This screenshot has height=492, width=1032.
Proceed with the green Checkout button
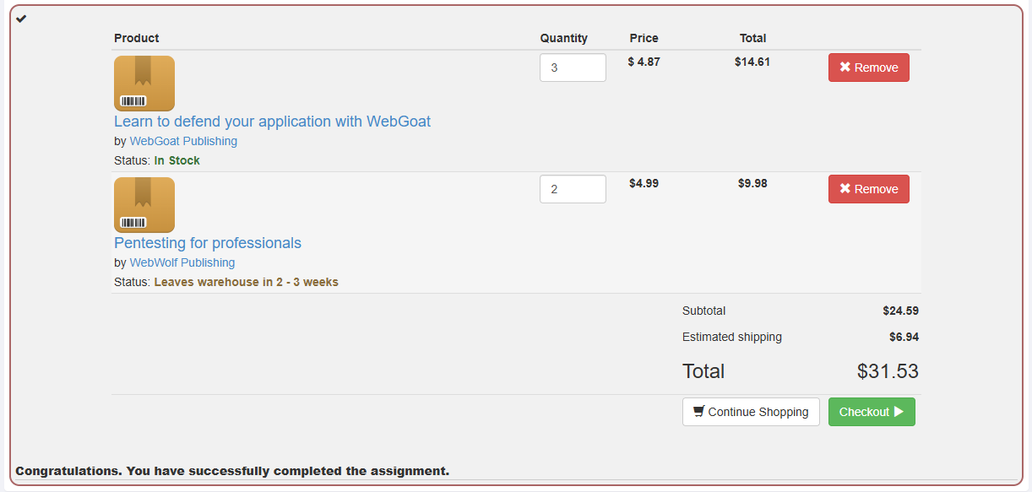872,412
